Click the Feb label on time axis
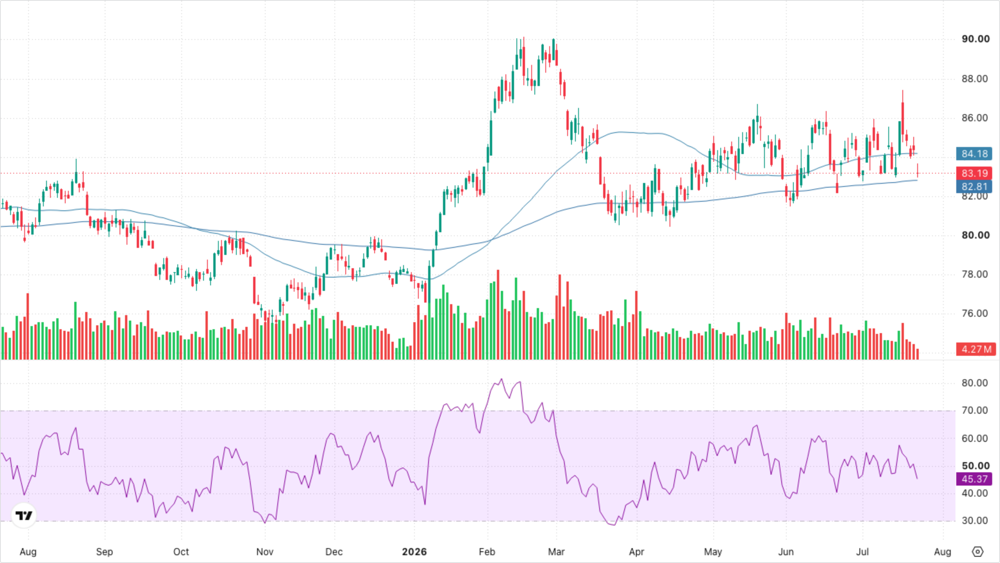This screenshot has width=1000, height=563. click(487, 552)
